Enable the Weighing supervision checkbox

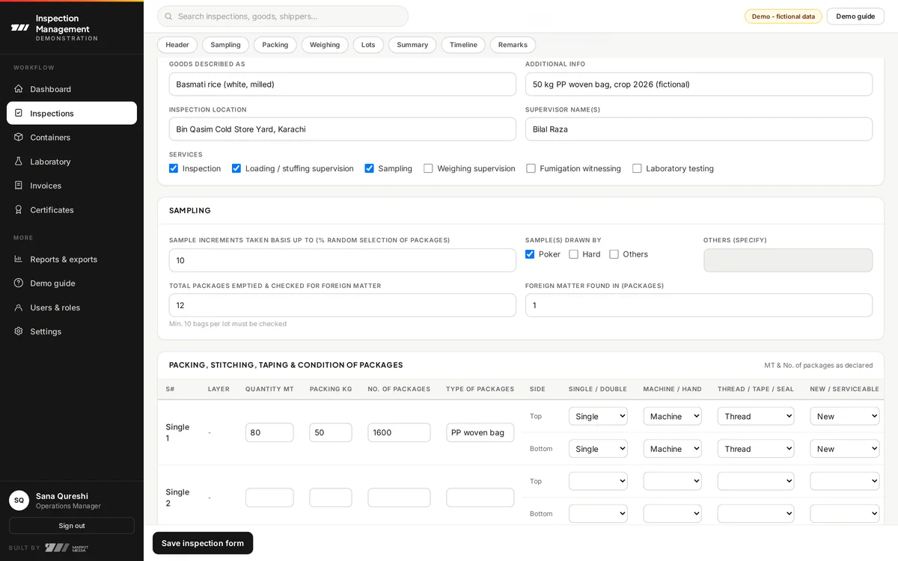[428, 168]
